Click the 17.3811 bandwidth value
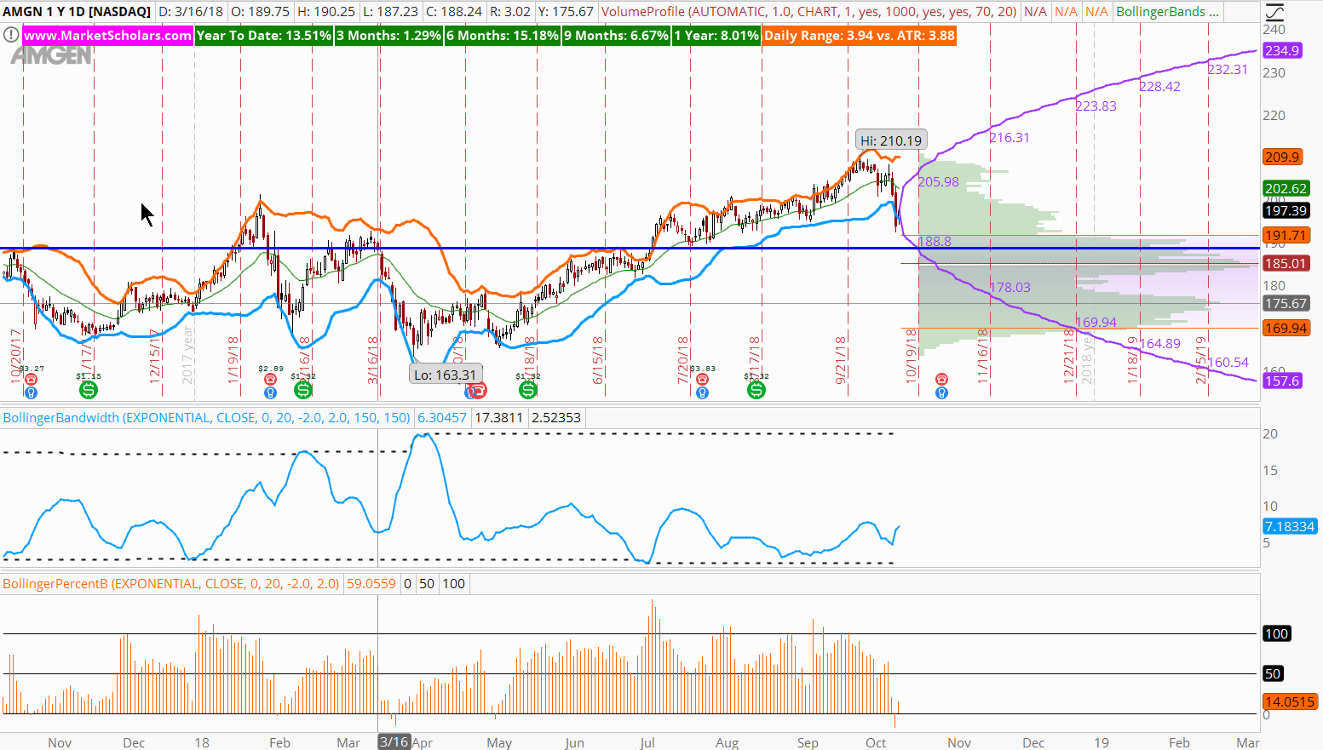This screenshot has height=750, width=1323. (x=499, y=418)
